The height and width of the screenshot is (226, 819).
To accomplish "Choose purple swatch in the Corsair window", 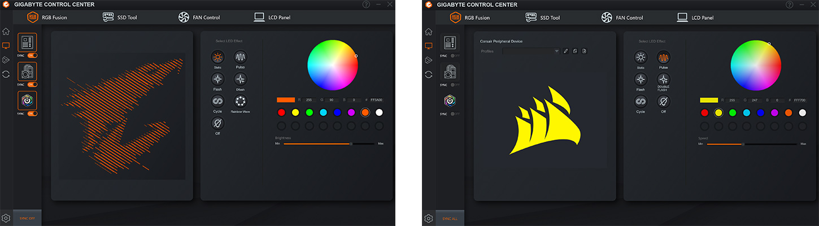I will click(x=774, y=112).
